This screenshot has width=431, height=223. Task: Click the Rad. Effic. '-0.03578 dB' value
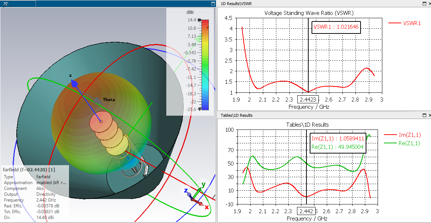point(48,206)
